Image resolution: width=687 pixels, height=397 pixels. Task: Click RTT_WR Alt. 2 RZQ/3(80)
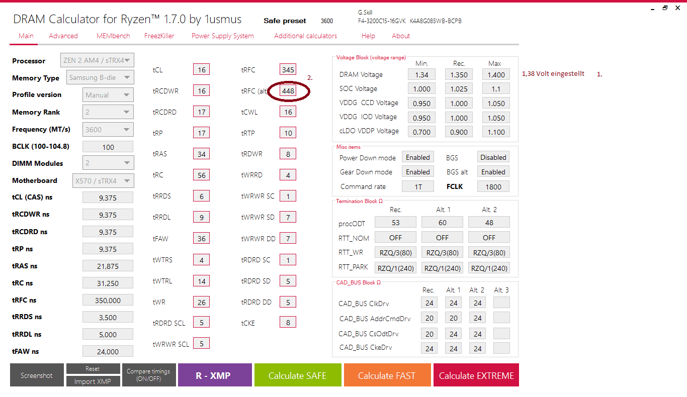pyautogui.click(x=489, y=252)
